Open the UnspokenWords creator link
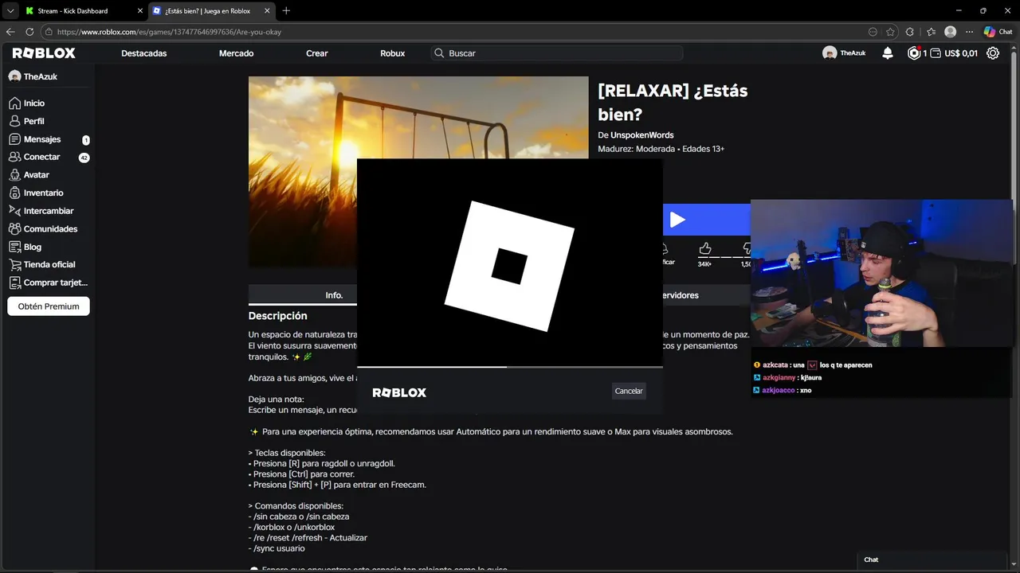1020x573 pixels. (642, 135)
